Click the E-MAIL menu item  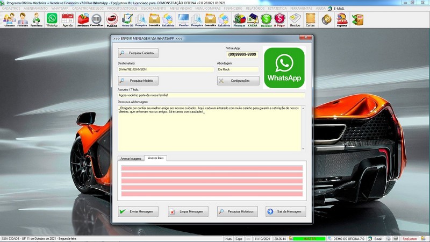click(x=339, y=9)
